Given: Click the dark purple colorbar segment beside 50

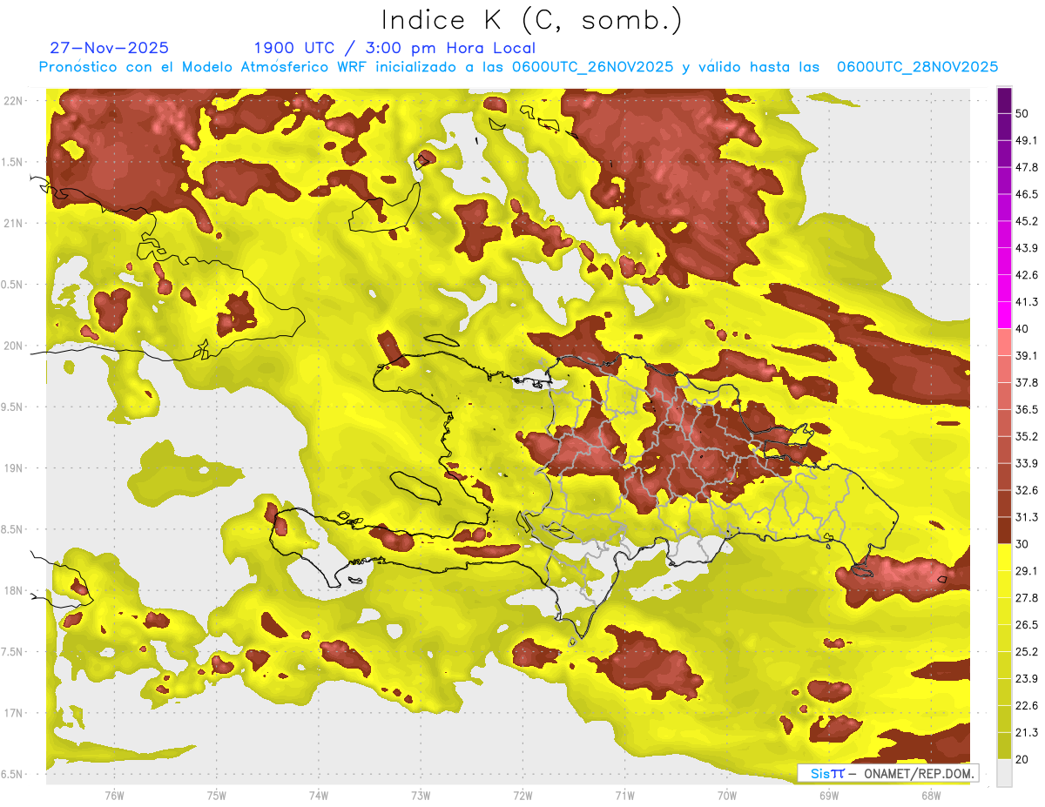Looking at the screenshot, I should click(x=1004, y=102).
